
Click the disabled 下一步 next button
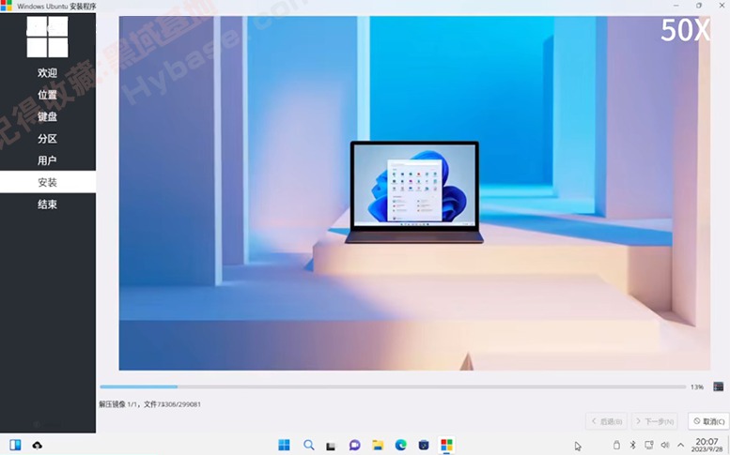[x=655, y=421]
